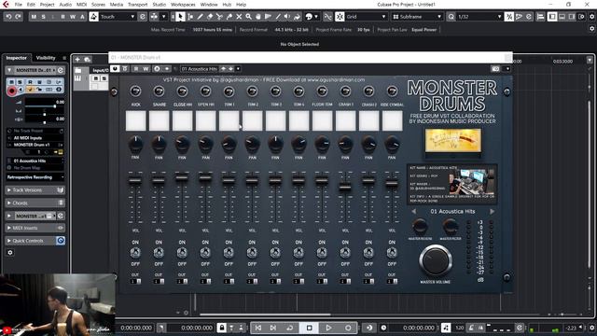
Task: Switch to the Visibility tab
Action: point(46,58)
